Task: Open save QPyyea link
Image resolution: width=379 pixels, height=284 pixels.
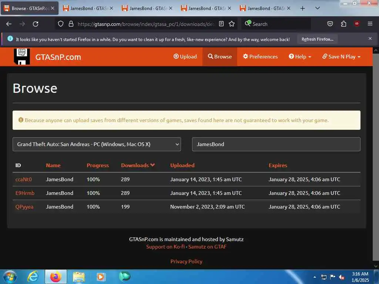Action: point(24,207)
